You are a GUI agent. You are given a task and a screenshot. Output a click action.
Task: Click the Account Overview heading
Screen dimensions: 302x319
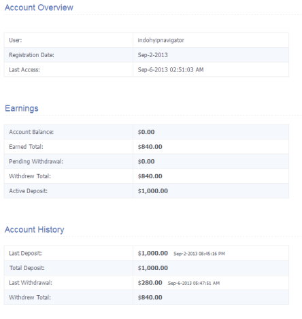click(x=39, y=7)
